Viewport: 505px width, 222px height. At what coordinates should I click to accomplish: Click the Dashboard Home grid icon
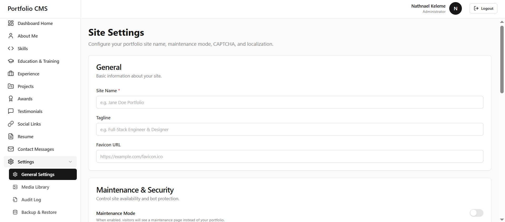point(11,23)
